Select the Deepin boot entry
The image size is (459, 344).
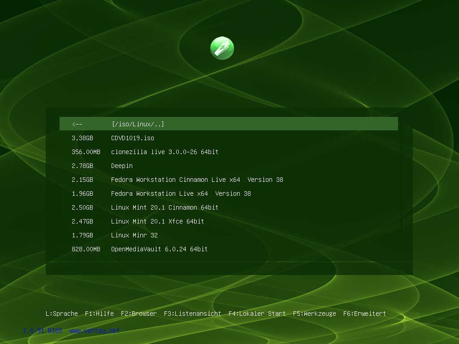point(229,166)
